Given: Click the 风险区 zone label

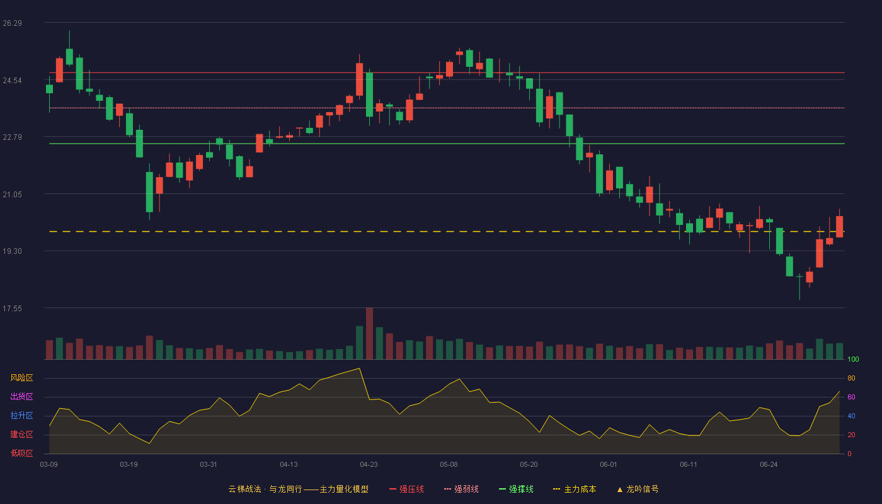Looking at the screenshot, I should 21,378.
